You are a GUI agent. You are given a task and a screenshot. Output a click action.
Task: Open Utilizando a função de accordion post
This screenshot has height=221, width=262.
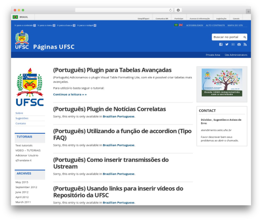(x=122, y=134)
